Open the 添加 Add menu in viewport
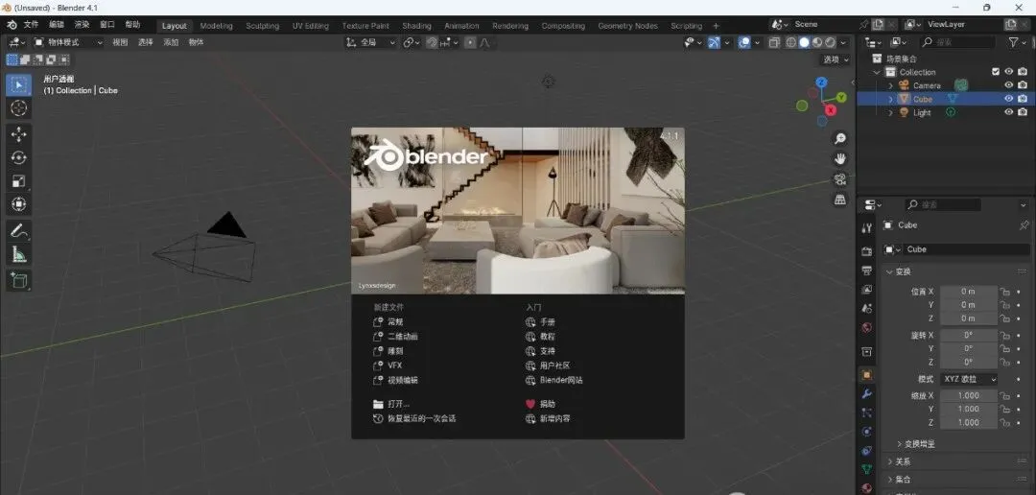Viewport: 1036px width, 495px height. (171, 42)
